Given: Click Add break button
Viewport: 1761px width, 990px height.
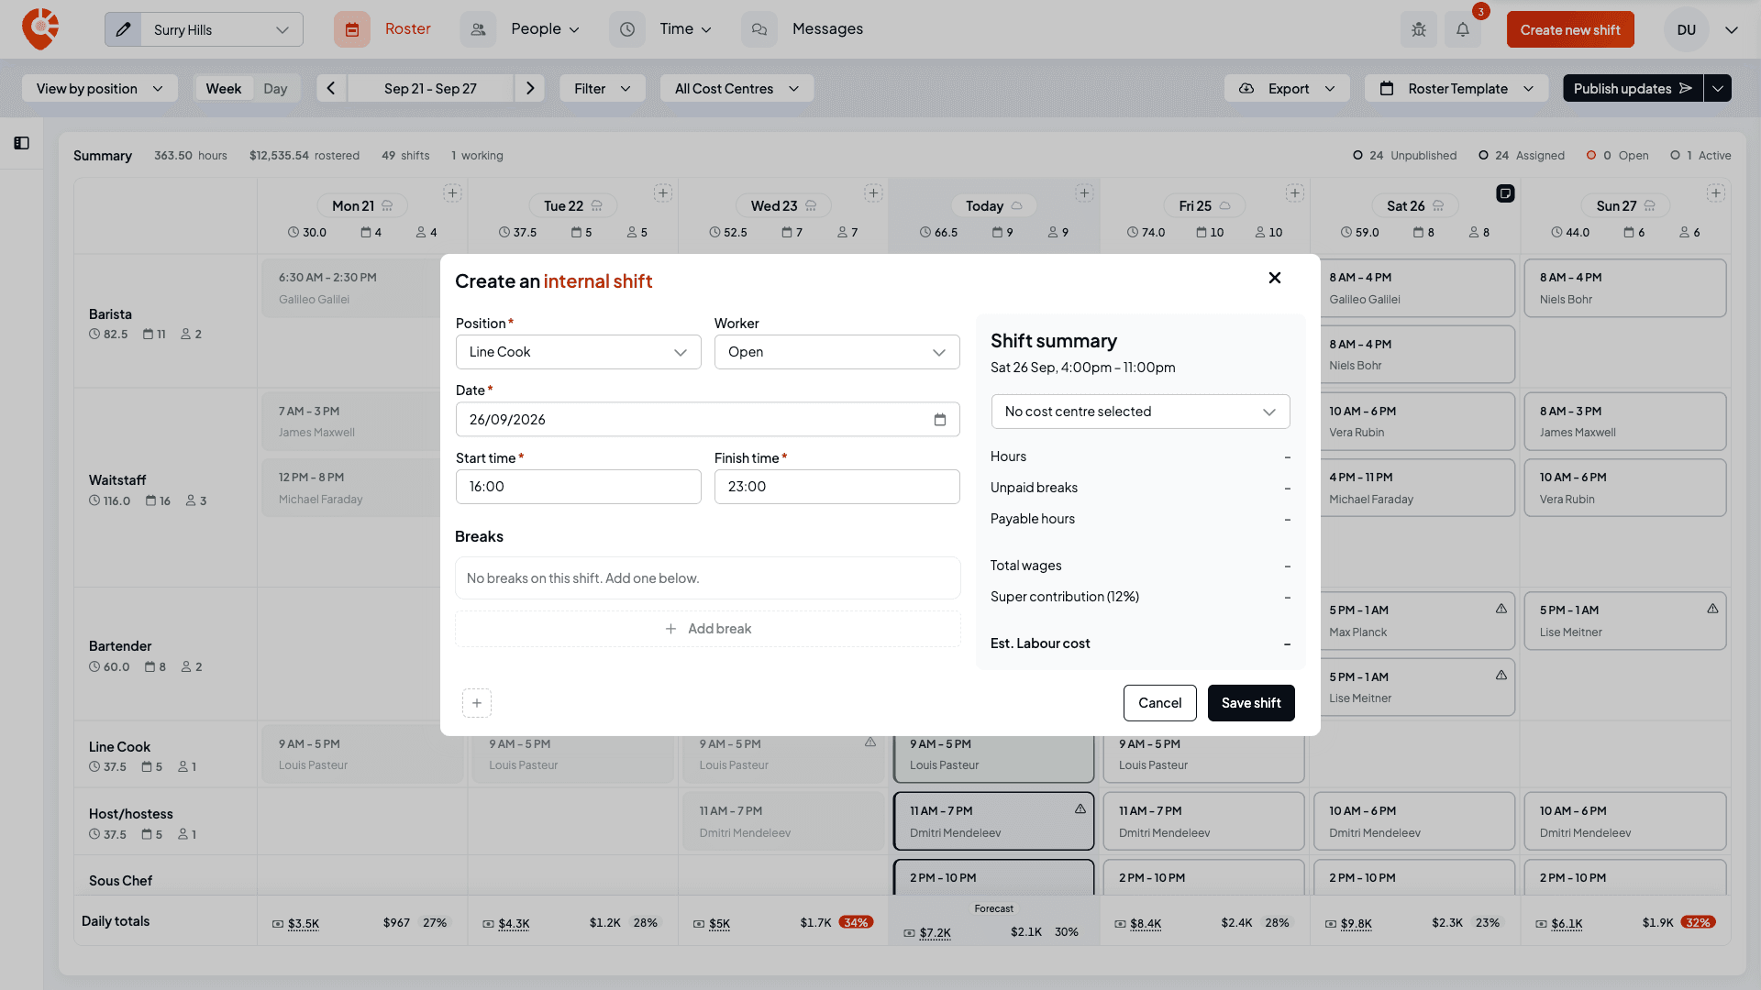Looking at the screenshot, I should (708, 629).
